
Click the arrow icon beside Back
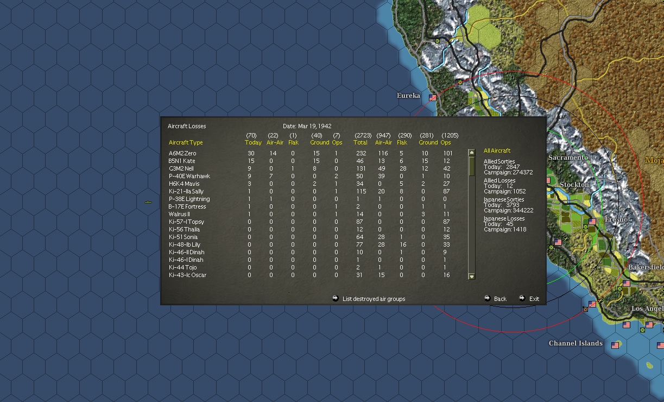(488, 298)
